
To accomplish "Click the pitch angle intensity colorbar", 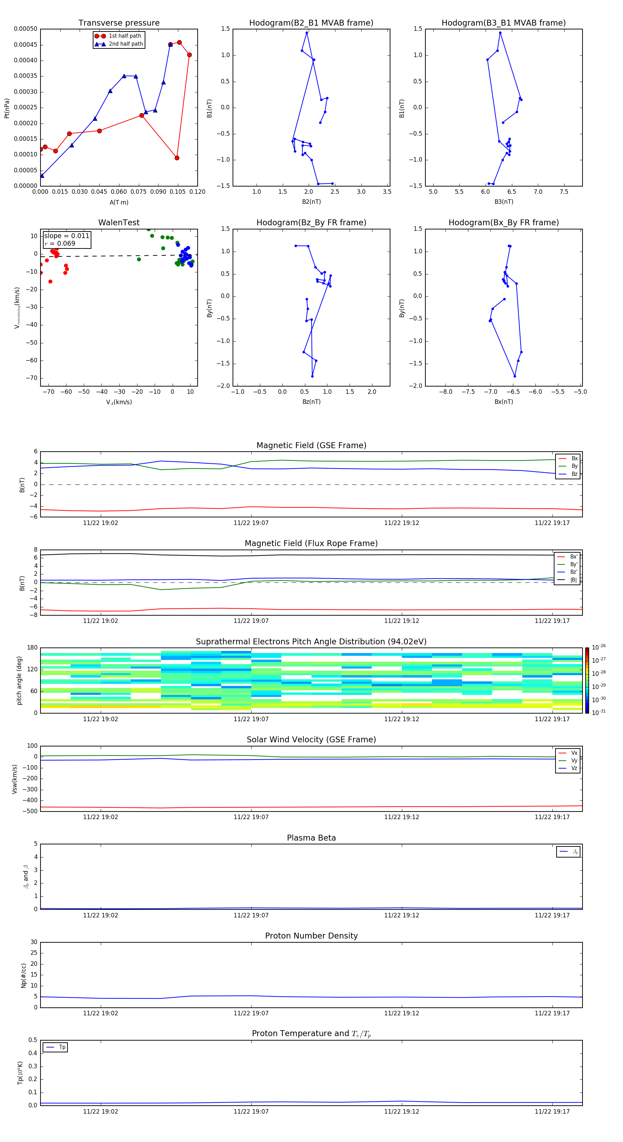I will pos(587,680).
